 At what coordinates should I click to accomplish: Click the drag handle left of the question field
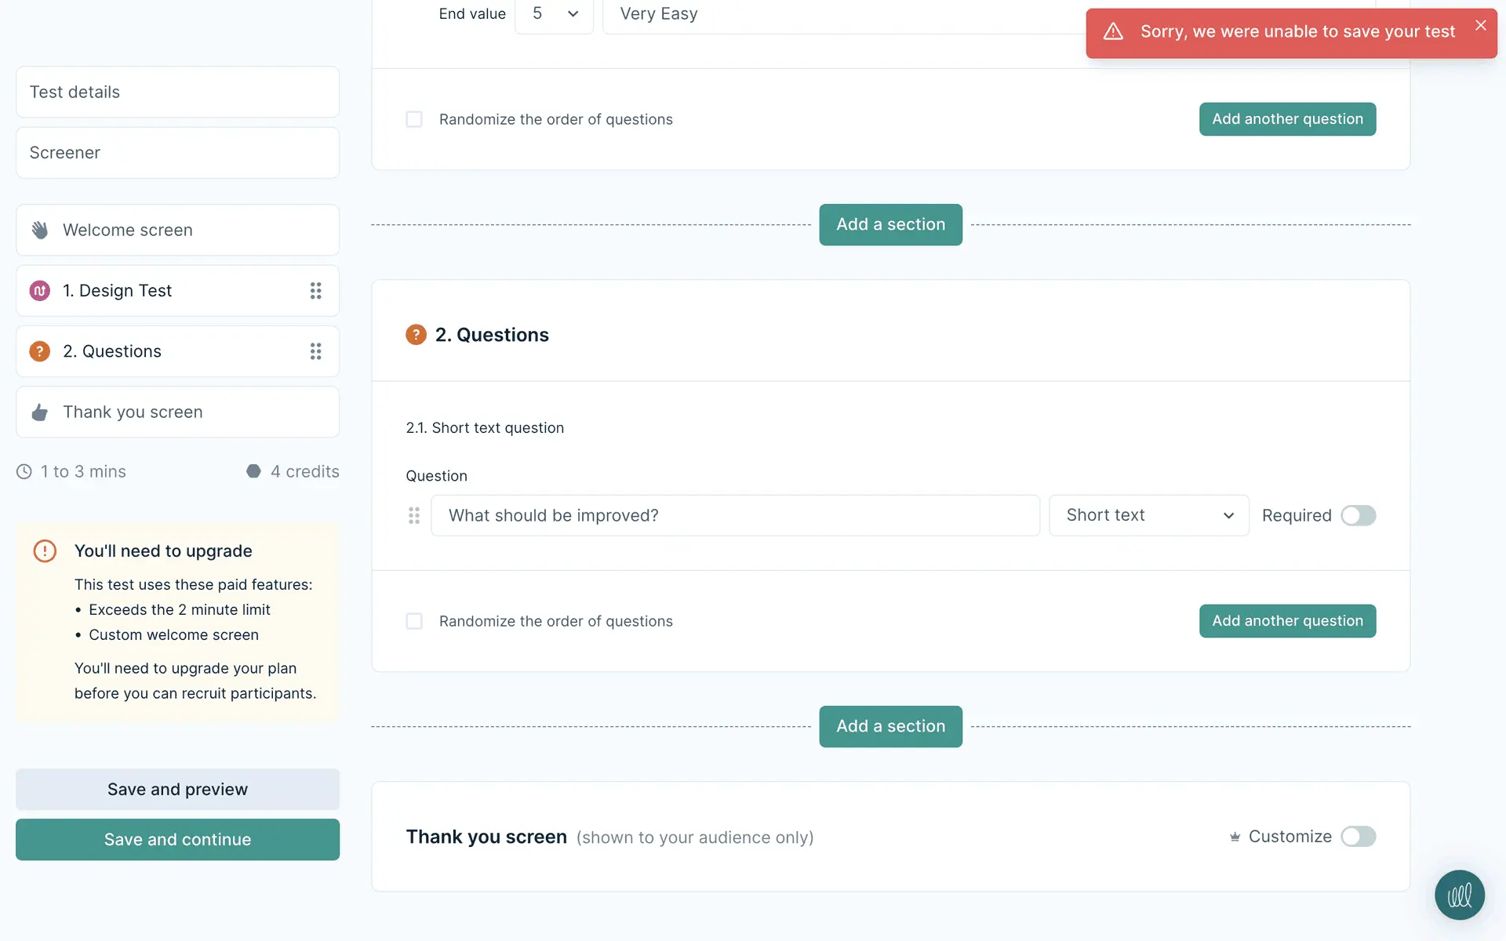[x=414, y=515]
